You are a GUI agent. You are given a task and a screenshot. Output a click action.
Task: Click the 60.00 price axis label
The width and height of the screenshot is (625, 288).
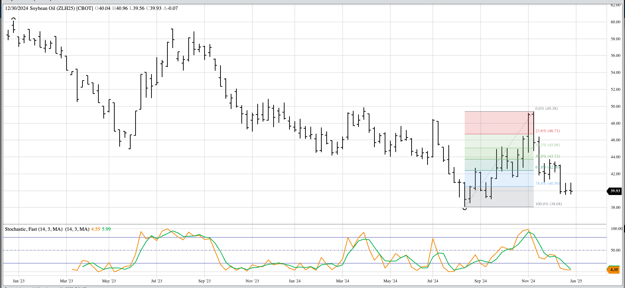click(x=615, y=22)
